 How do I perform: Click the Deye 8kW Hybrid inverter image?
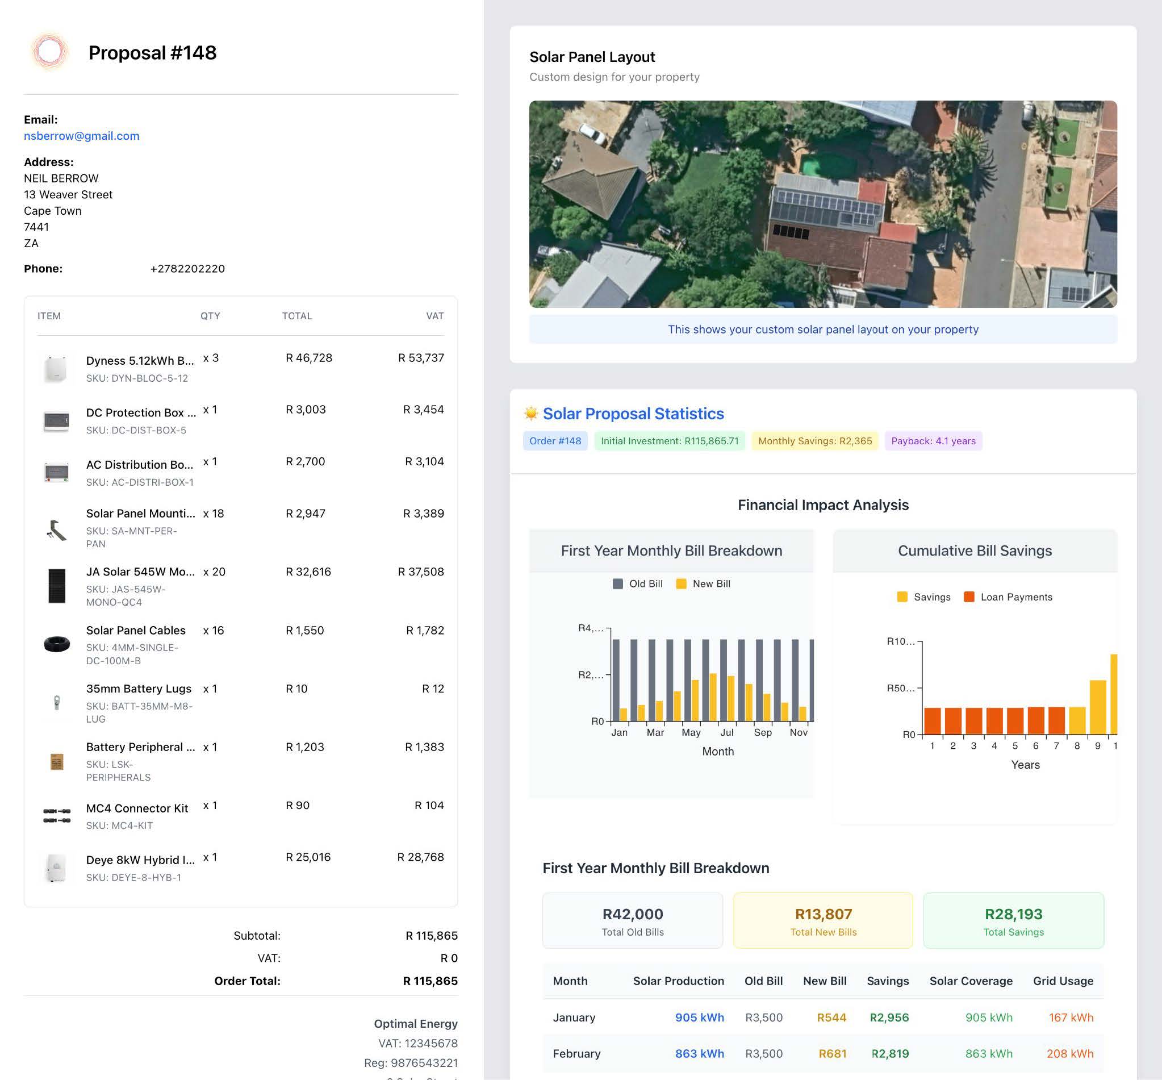(56, 868)
